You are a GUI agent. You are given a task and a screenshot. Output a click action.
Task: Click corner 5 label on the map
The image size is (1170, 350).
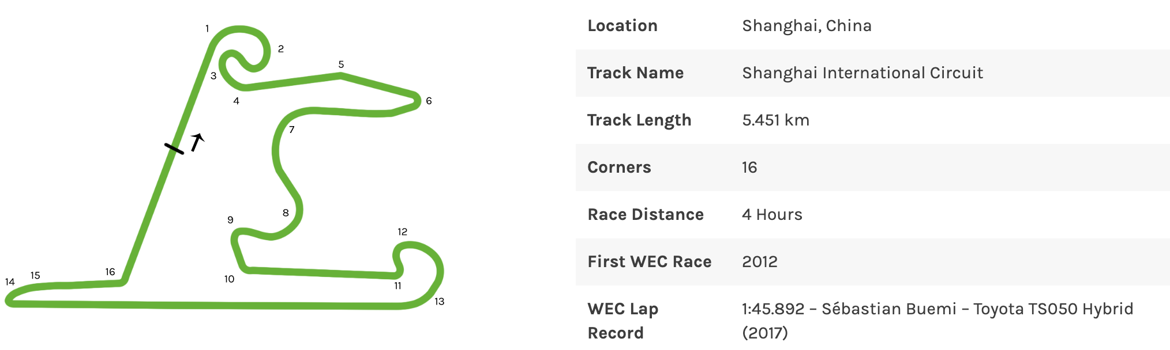click(x=341, y=64)
